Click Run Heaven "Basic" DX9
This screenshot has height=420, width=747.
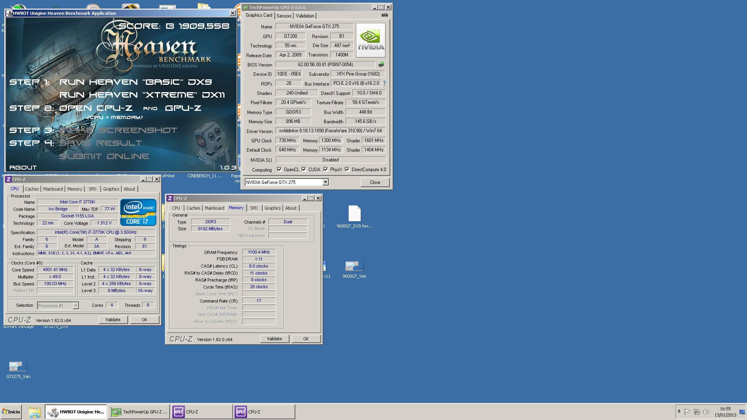[x=135, y=82]
